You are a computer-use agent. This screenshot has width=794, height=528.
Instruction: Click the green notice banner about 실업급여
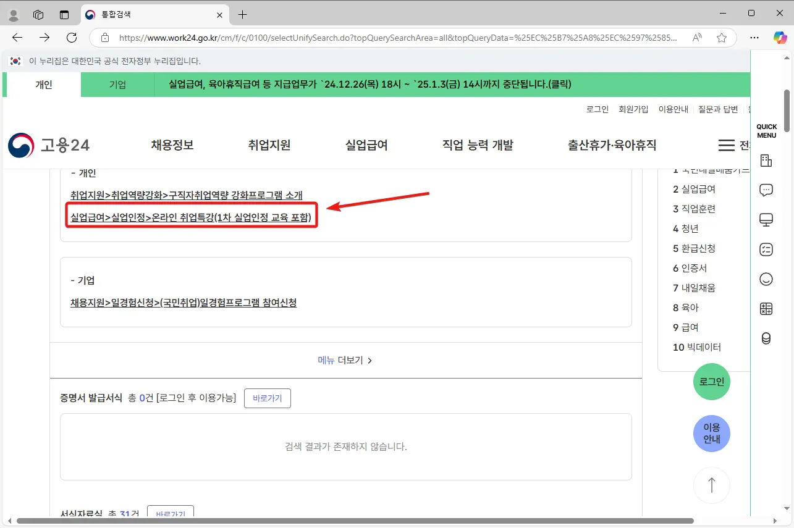pyautogui.click(x=370, y=85)
